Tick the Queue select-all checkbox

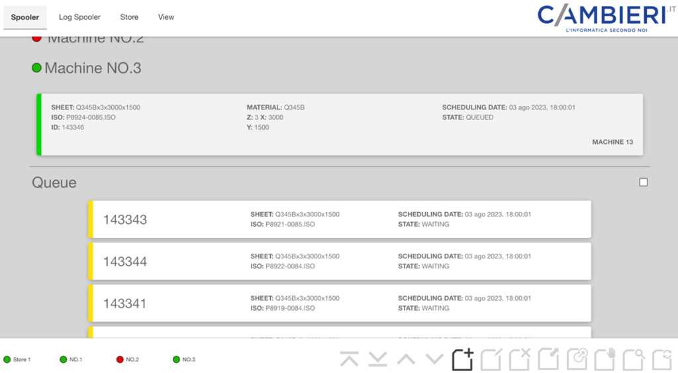[644, 182]
